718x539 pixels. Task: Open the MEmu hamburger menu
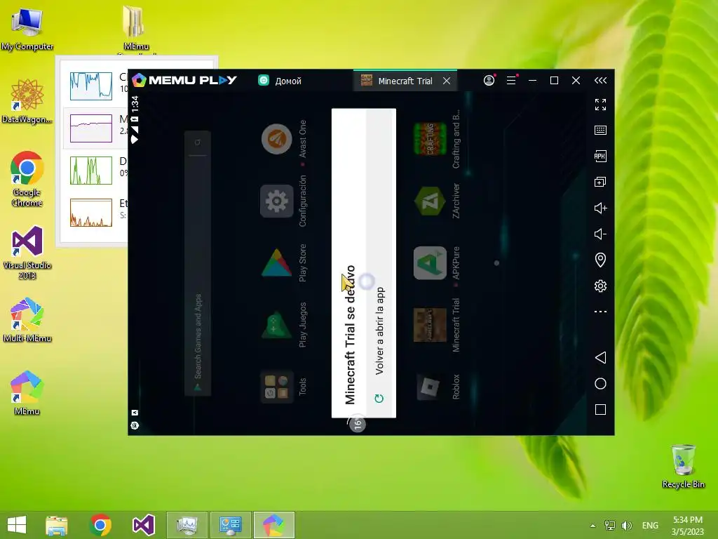(511, 81)
